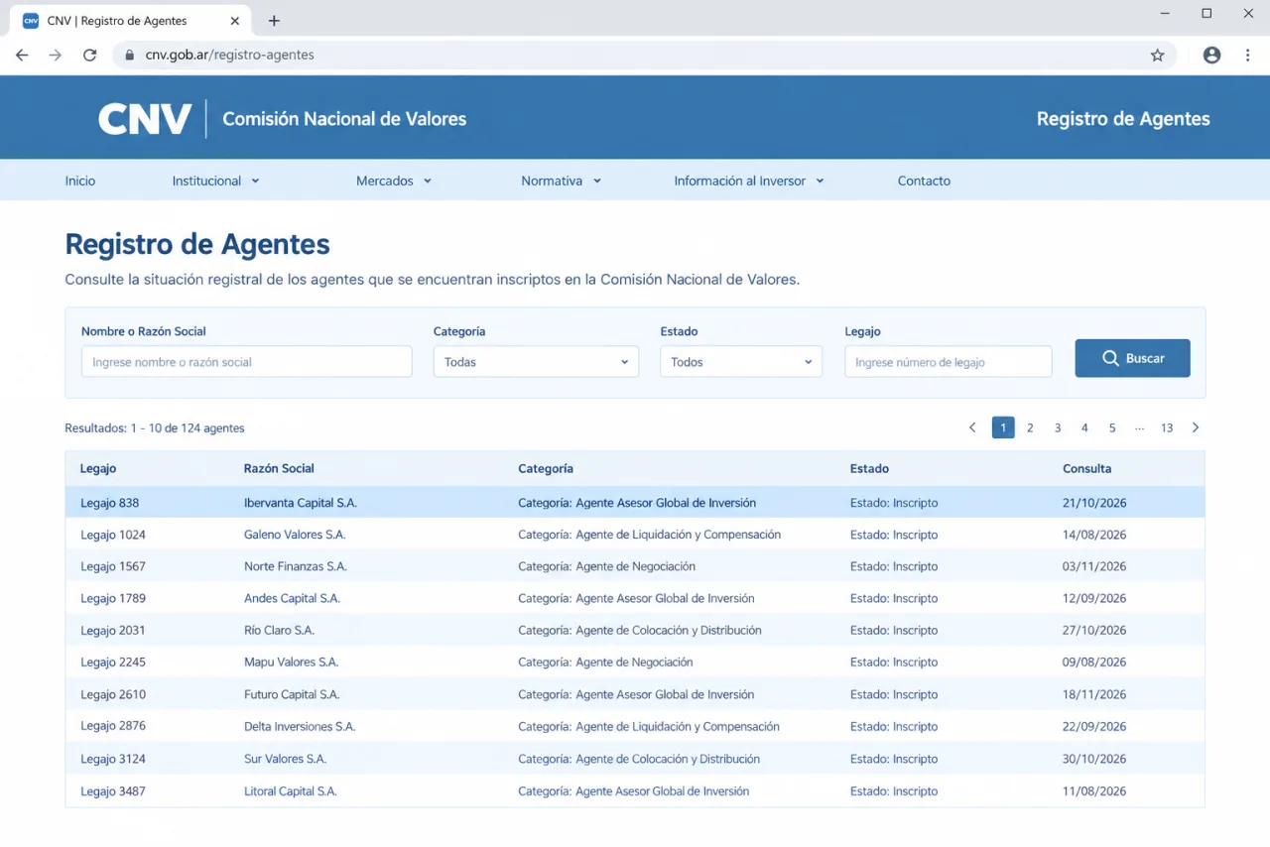The height and width of the screenshot is (847, 1270).
Task: Click Norte Finanzas S.A. entry
Action: pos(296,566)
